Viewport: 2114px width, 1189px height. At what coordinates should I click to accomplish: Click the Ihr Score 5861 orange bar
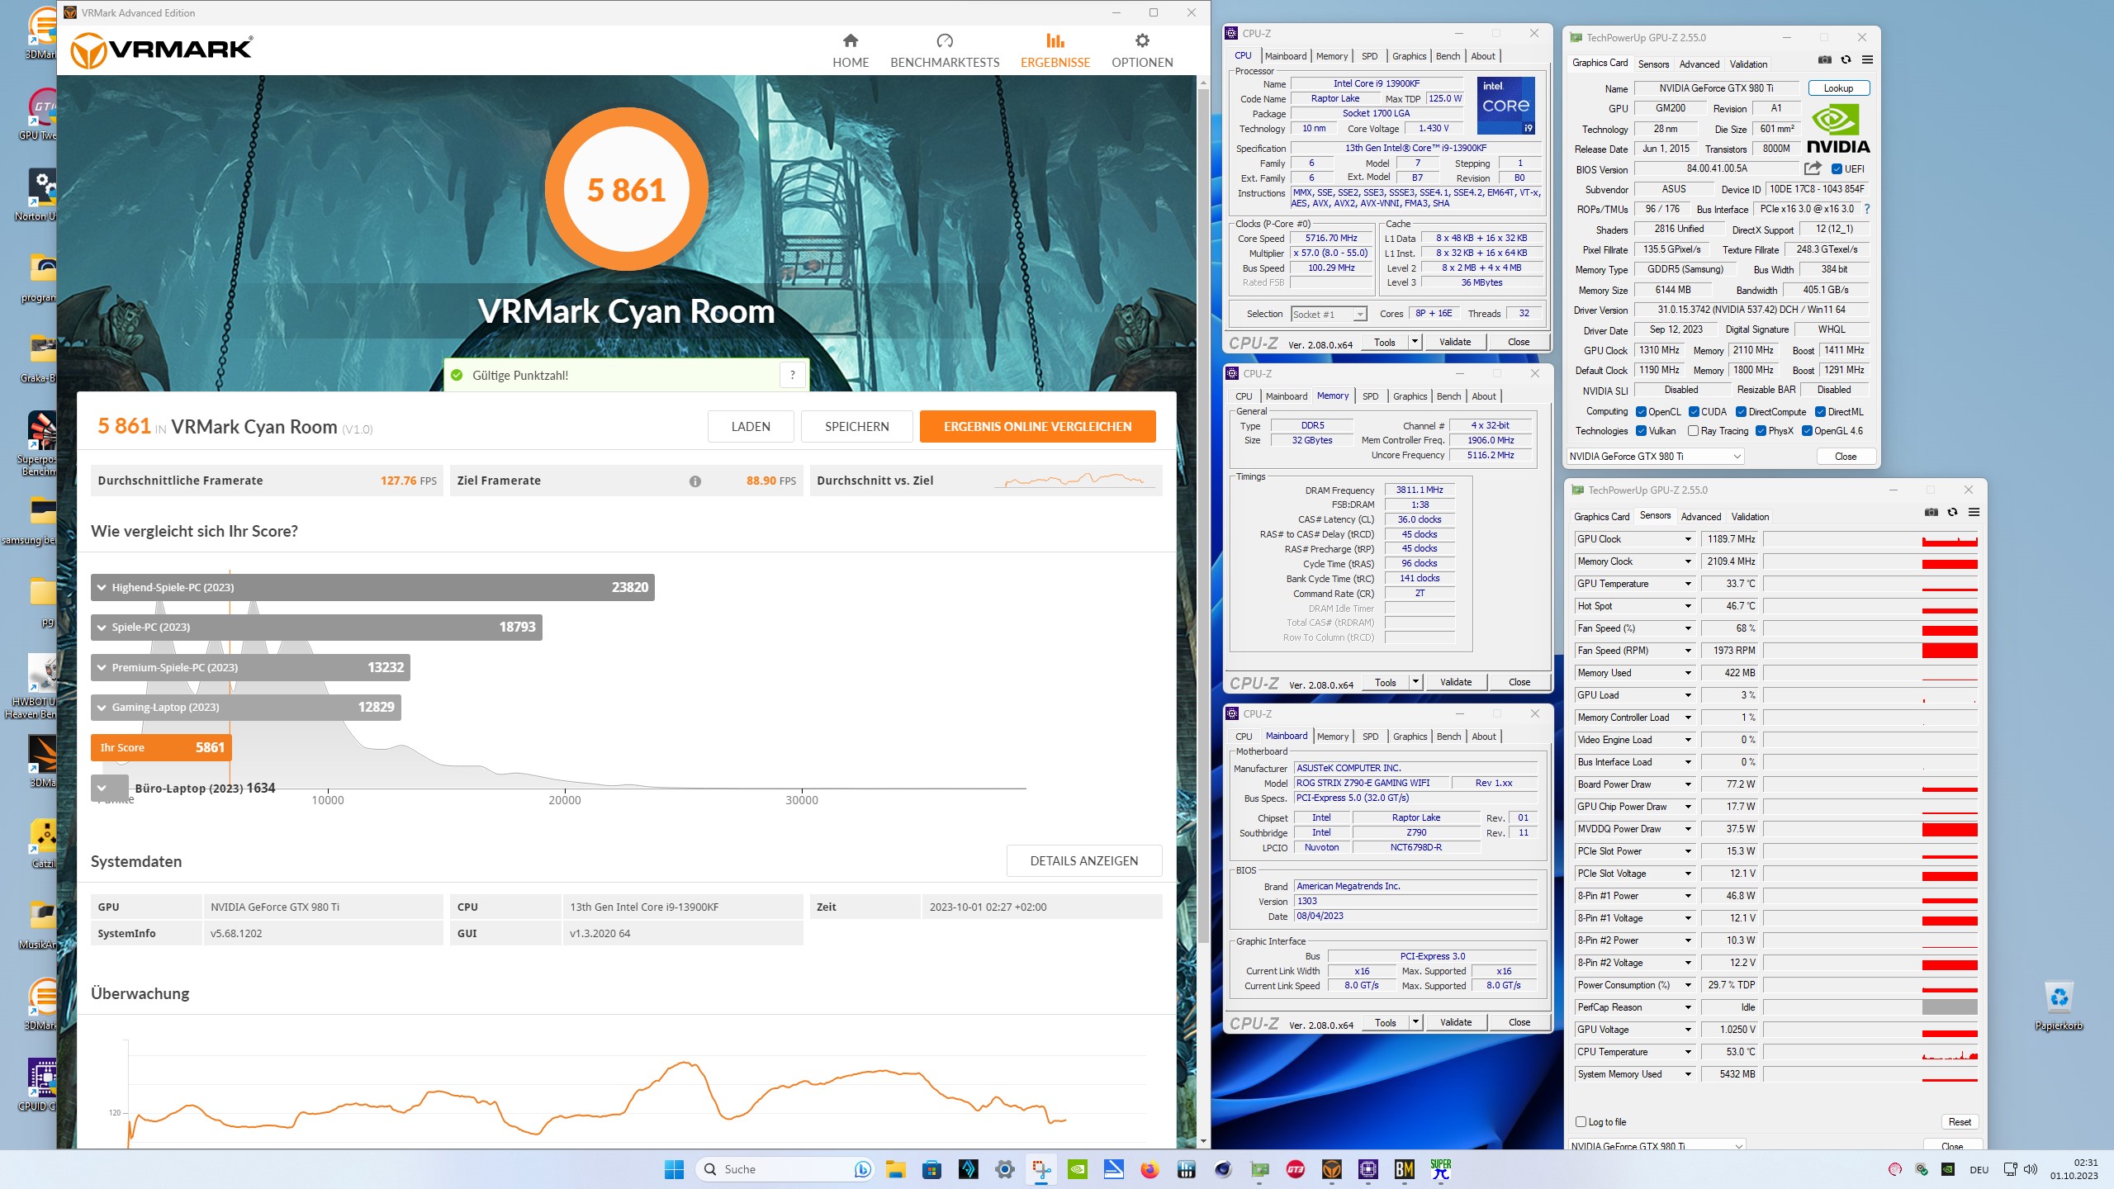(x=161, y=748)
